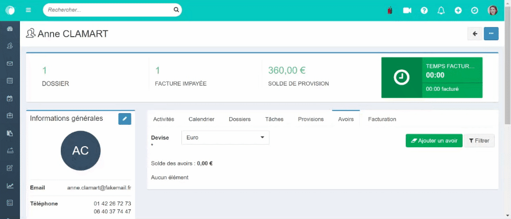Switch to the Provisions tab
The height and width of the screenshot is (219, 511).
click(311, 119)
